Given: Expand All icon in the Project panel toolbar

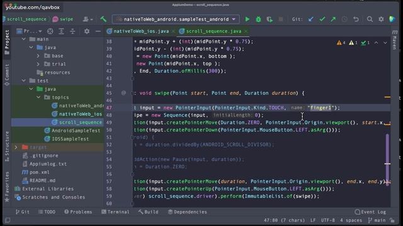Looking at the screenshot, I should pos(61,31).
